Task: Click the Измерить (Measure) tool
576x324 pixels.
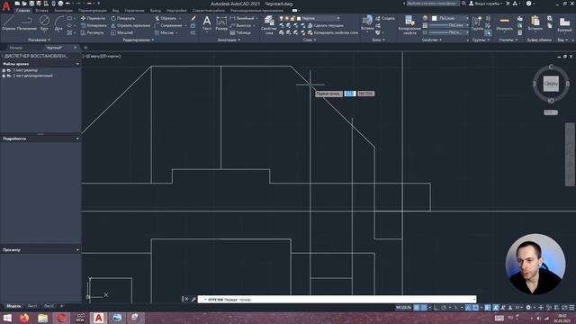Action: (504, 22)
